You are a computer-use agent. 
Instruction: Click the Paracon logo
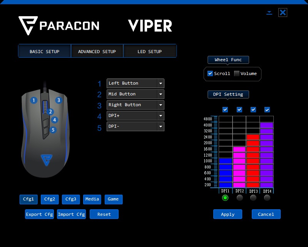[59, 26]
